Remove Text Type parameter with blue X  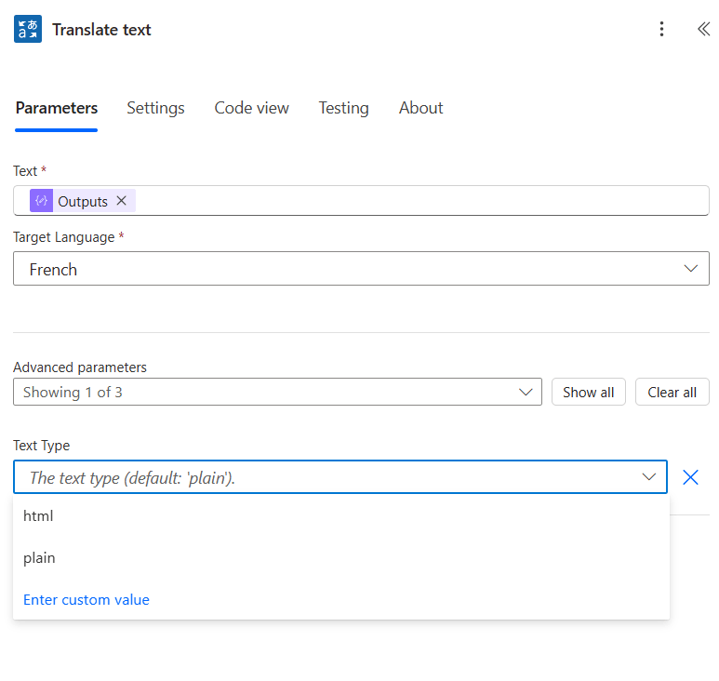(x=690, y=477)
